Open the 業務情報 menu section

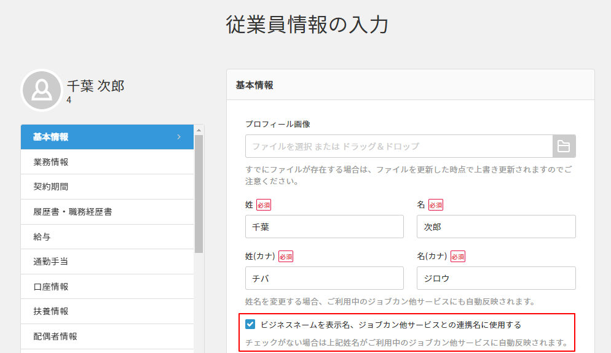(51, 162)
